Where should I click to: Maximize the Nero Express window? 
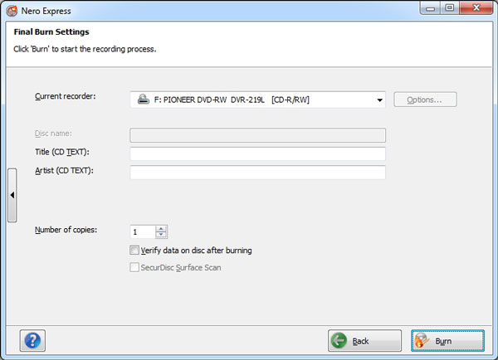(x=449, y=8)
